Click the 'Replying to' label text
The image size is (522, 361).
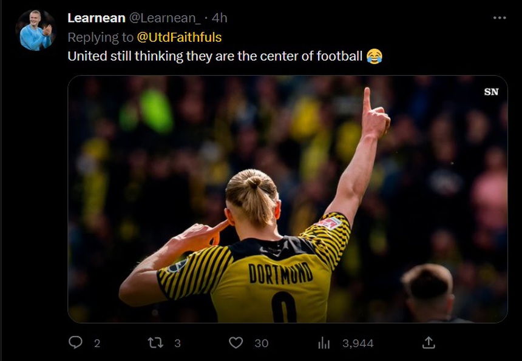[100, 37]
